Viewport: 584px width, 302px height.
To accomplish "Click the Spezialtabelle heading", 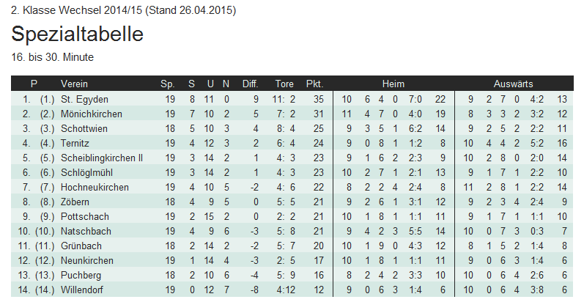I will [78, 34].
